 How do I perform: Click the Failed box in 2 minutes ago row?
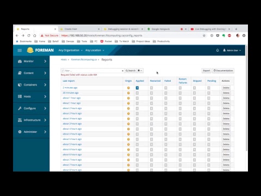click(166, 88)
